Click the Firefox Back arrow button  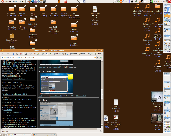[3, 54]
